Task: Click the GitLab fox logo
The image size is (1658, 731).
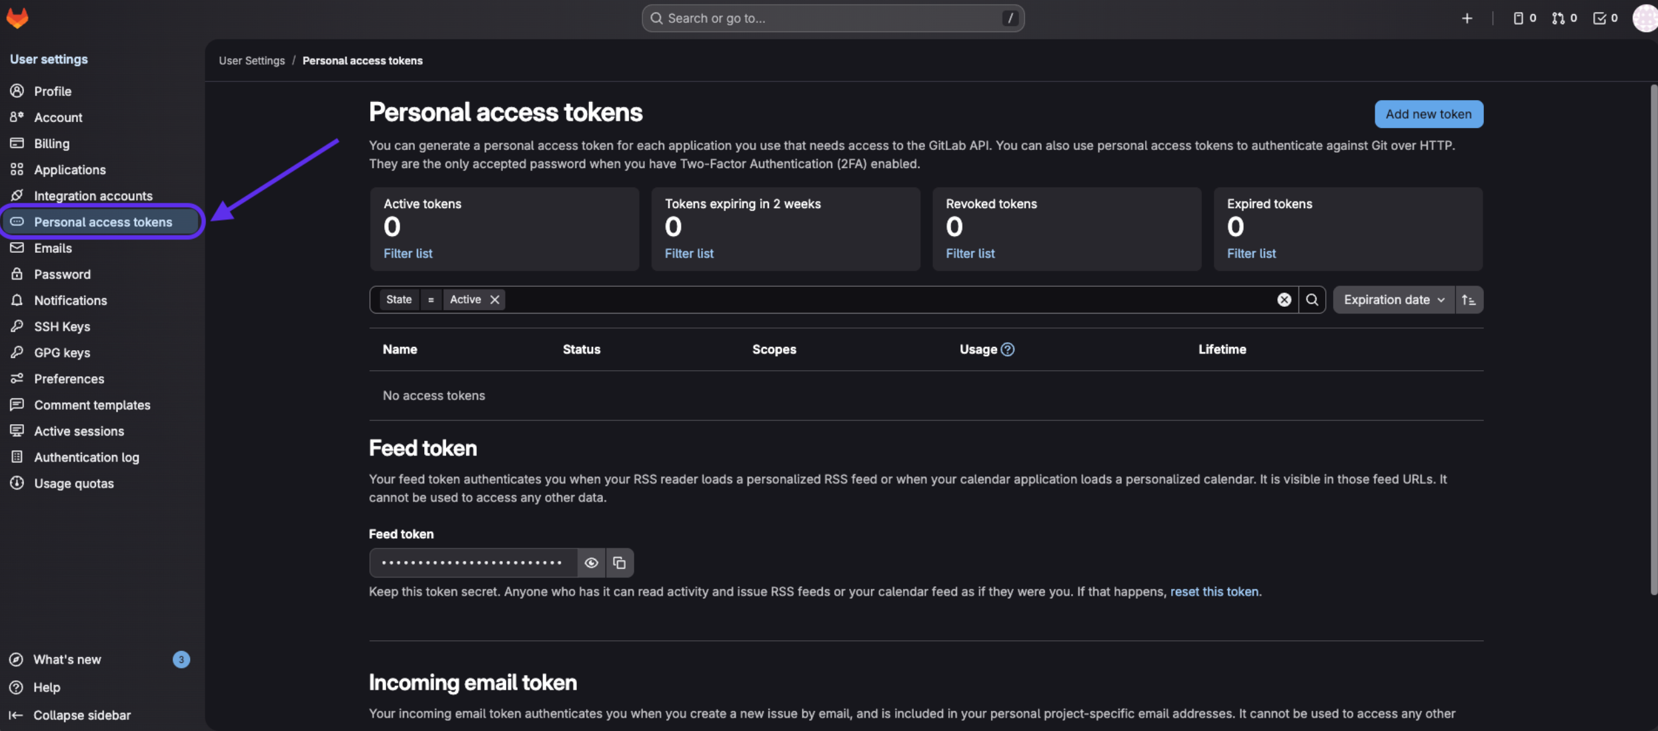Action: 17,18
